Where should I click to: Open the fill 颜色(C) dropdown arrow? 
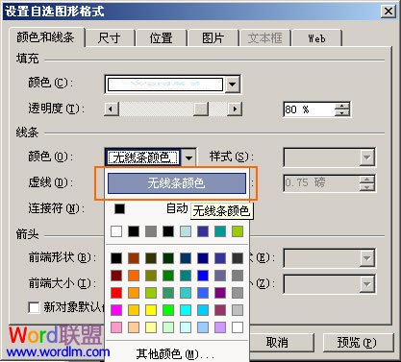click(233, 84)
